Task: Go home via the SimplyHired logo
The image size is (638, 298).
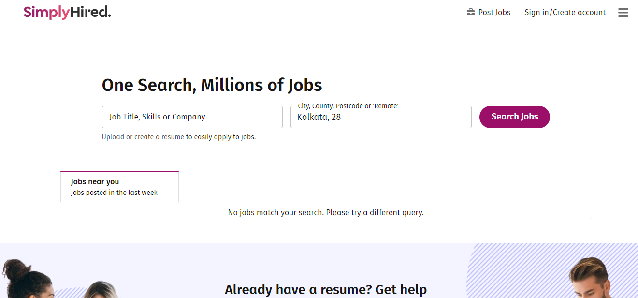Action: click(x=67, y=12)
